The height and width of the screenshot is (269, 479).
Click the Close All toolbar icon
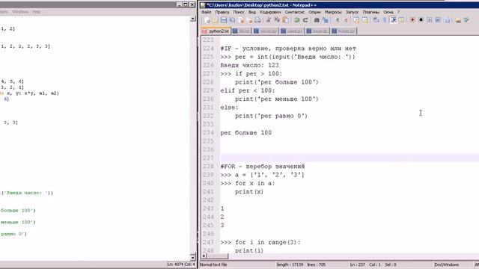pyautogui.click(x=249, y=20)
